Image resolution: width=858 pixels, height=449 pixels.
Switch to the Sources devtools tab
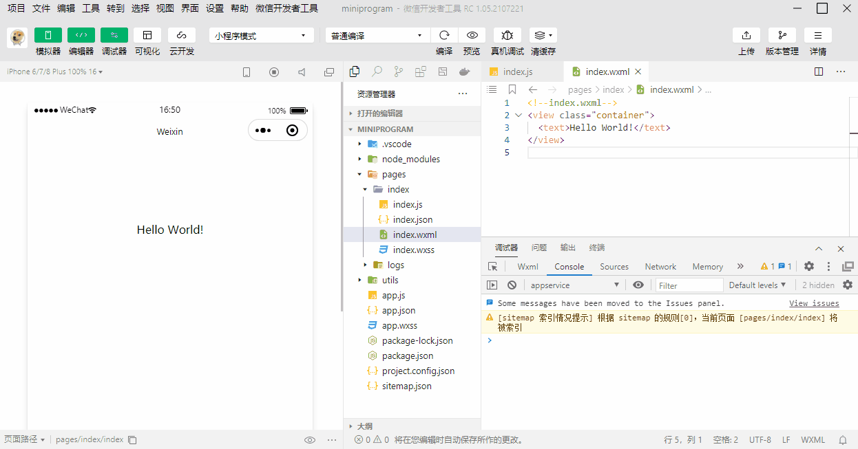pos(614,267)
